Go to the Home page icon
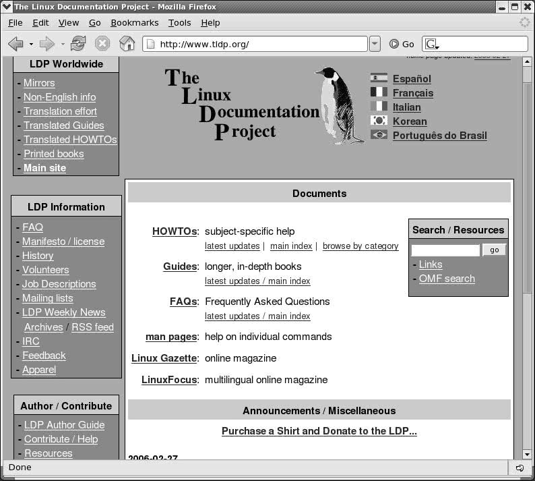The width and height of the screenshot is (535, 481). [x=127, y=44]
